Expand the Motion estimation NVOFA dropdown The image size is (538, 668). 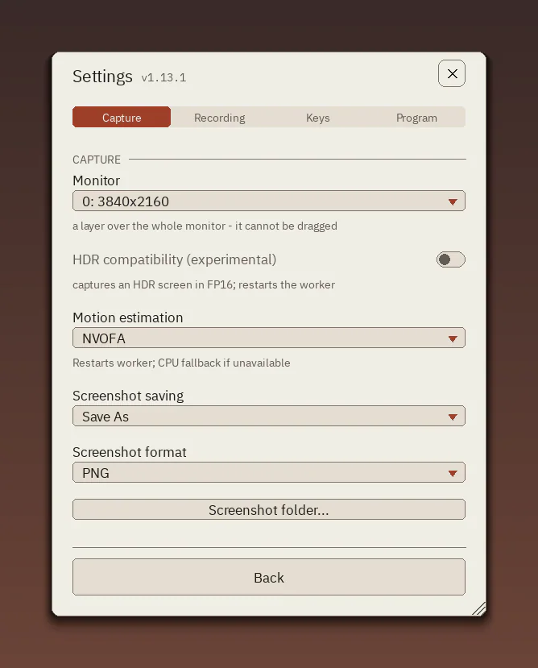(x=269, y=338)
